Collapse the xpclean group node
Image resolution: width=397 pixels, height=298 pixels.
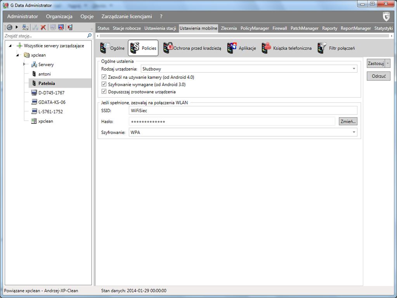17,55
